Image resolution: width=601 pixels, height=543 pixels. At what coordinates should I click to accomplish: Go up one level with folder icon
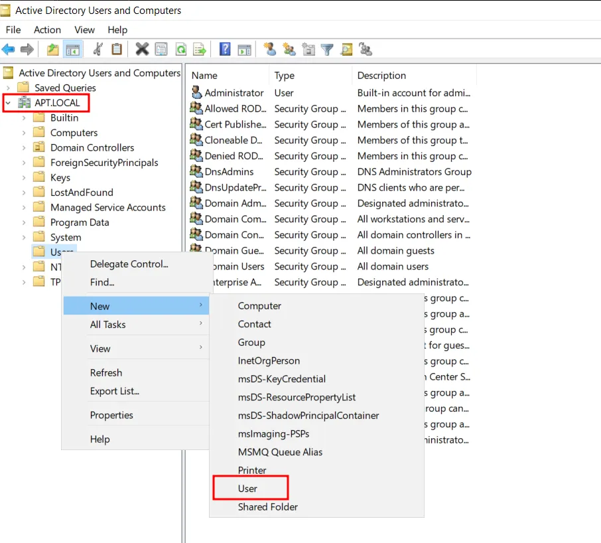tap(53, 50)
